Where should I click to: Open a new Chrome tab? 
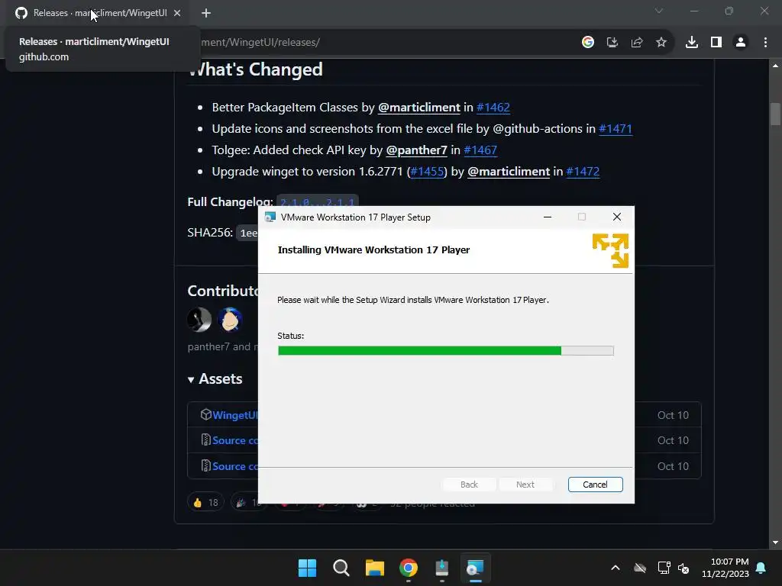(206, 13)
